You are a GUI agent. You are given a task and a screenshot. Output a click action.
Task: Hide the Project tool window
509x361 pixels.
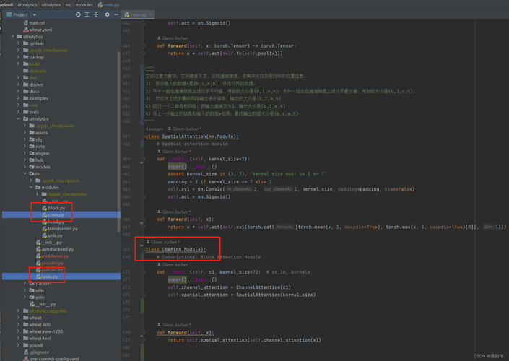[116, 14]
